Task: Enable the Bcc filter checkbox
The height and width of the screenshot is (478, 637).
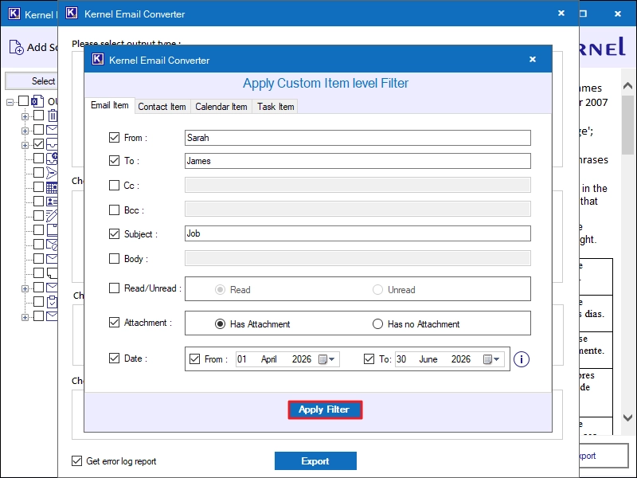Action: point(114,210)
